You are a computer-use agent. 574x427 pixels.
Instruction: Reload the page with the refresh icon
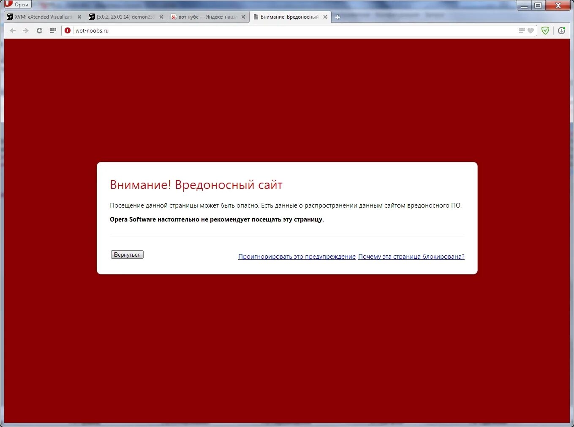39,30
